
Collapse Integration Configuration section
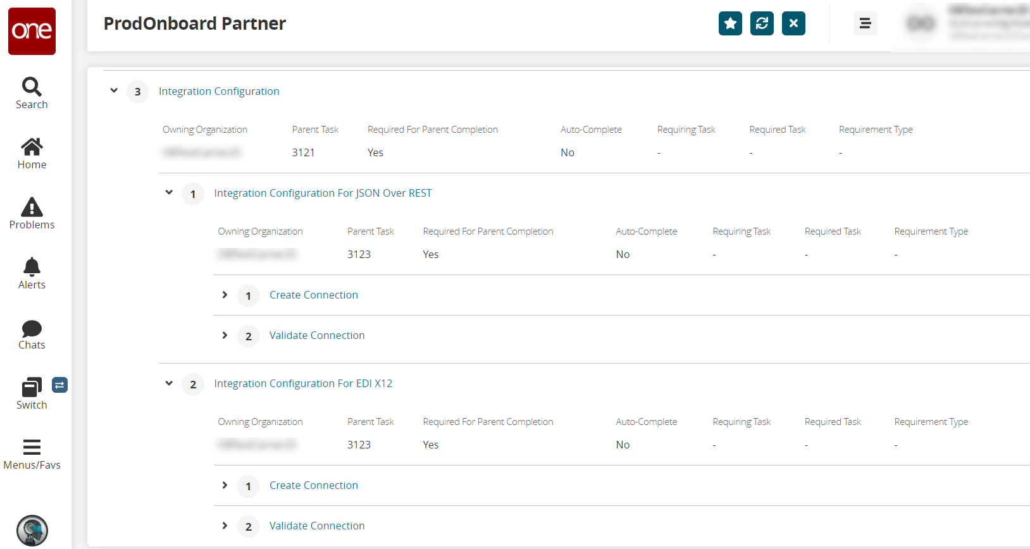pos(114,90)
